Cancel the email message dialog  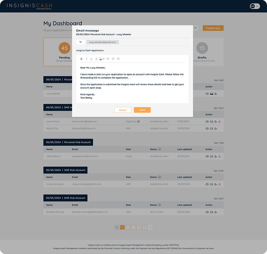click(122, 110)
